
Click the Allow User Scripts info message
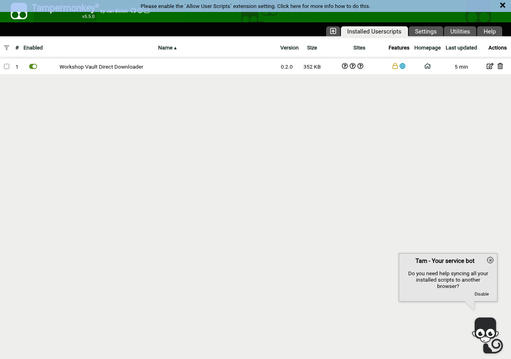click(x=255, y=6)
